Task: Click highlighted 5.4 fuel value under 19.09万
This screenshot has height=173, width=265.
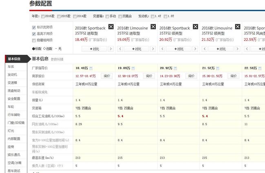Action: click(120, 116)
